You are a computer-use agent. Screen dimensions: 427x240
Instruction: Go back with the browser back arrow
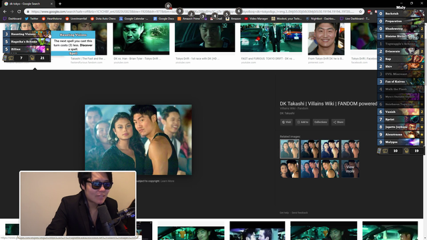click(5, 12)
